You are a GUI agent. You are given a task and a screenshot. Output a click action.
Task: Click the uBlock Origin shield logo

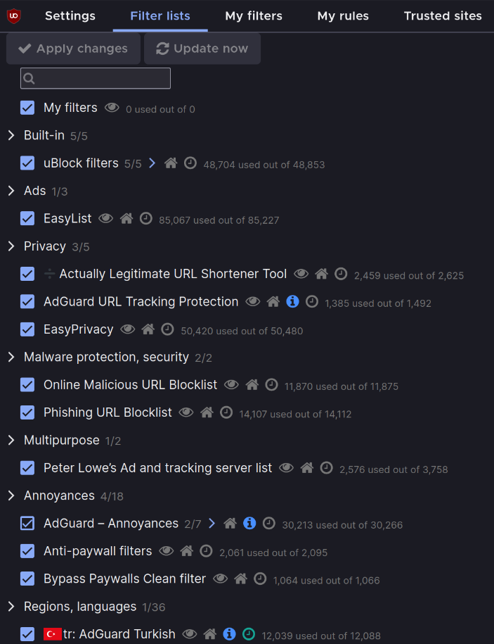(x=14, y=16)
